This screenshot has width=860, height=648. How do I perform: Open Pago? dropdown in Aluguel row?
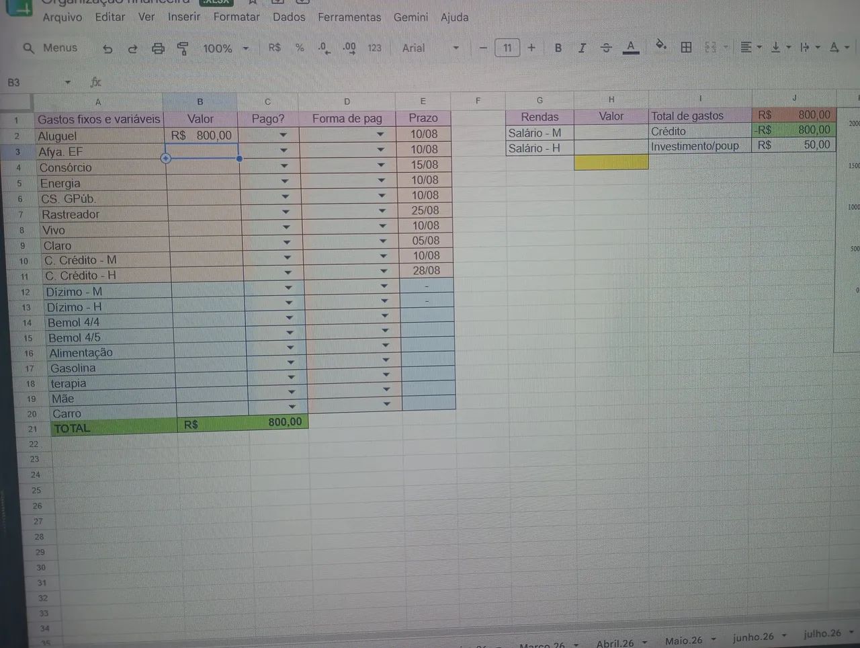[283, 135]
